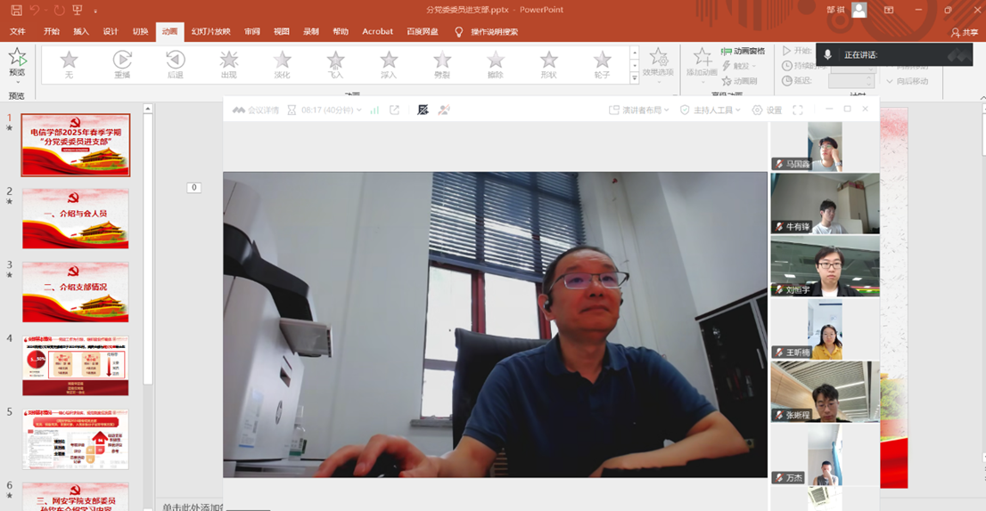Switch to the 插入 ribbon tab
The height and width of the screenshot is (511, 986).
(x=81, y=31)
